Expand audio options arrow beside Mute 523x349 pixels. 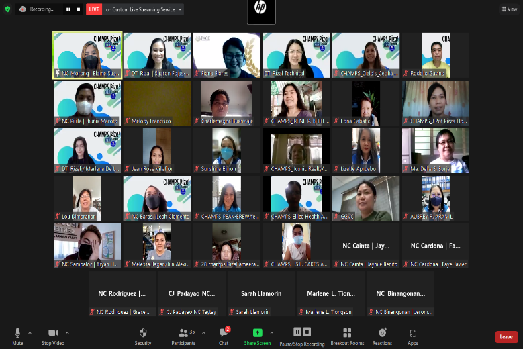coord(30,332)
